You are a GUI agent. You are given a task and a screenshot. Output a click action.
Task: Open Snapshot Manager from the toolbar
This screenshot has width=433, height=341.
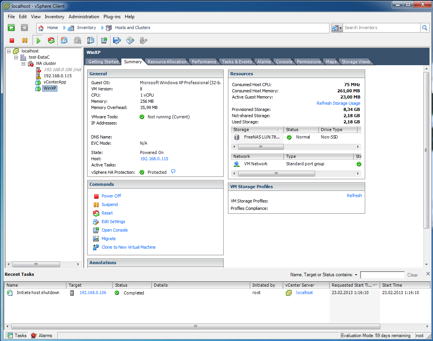click(x=91, y=41)
